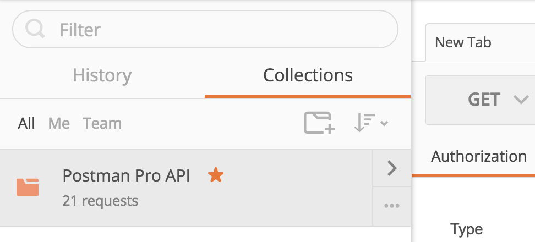Click into the Filter search field

205,29
